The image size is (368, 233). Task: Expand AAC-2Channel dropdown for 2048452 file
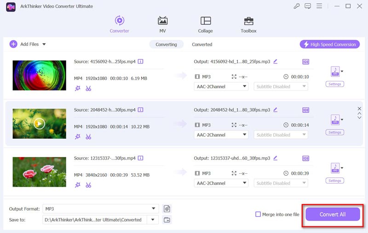point(221,135)
